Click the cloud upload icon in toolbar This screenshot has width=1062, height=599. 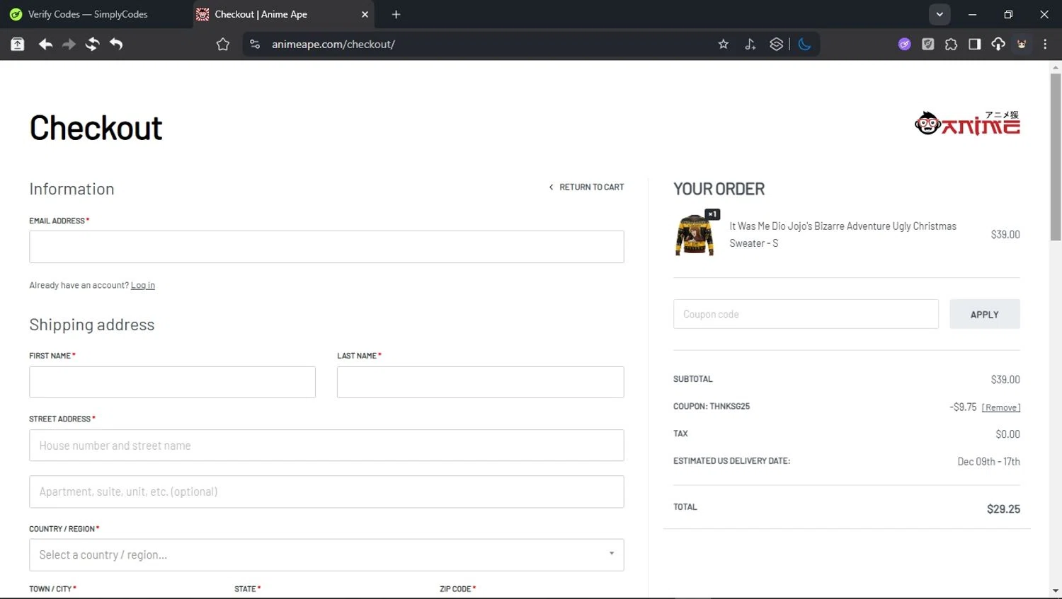[x=998, y=44]
